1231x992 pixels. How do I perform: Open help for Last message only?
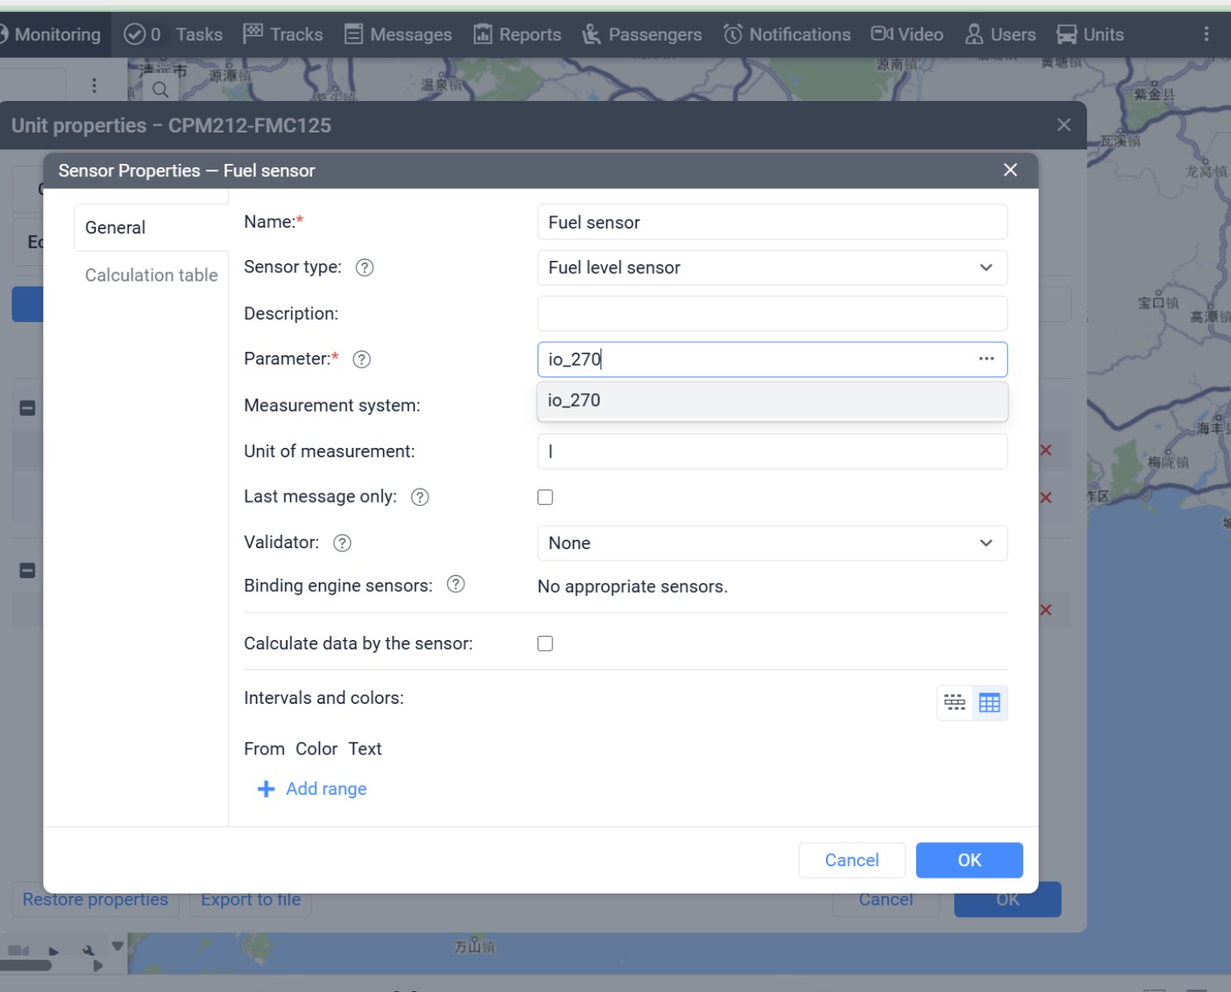tap(420, 497)
